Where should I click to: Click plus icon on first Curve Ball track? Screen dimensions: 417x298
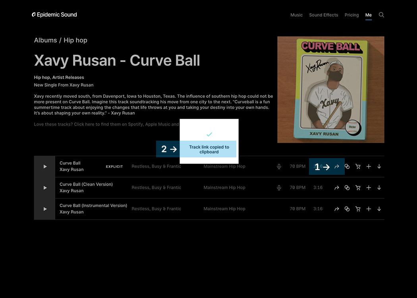tap(369, 167)
